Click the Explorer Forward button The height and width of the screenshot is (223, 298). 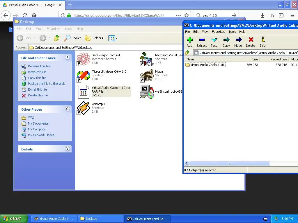43,38
